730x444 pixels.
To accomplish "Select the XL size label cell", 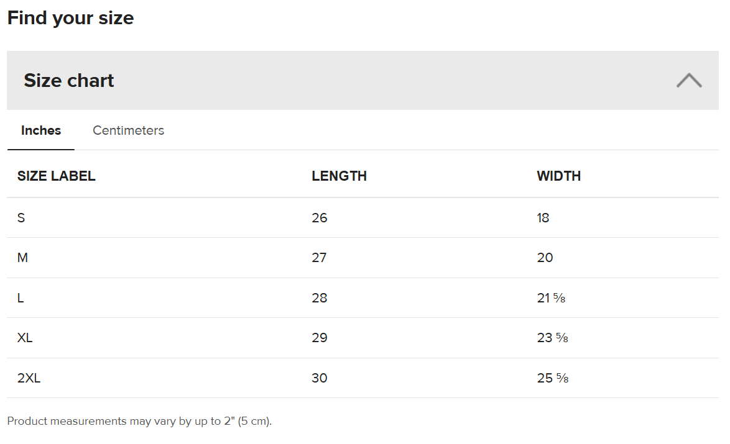I will (x=25, y=338).
